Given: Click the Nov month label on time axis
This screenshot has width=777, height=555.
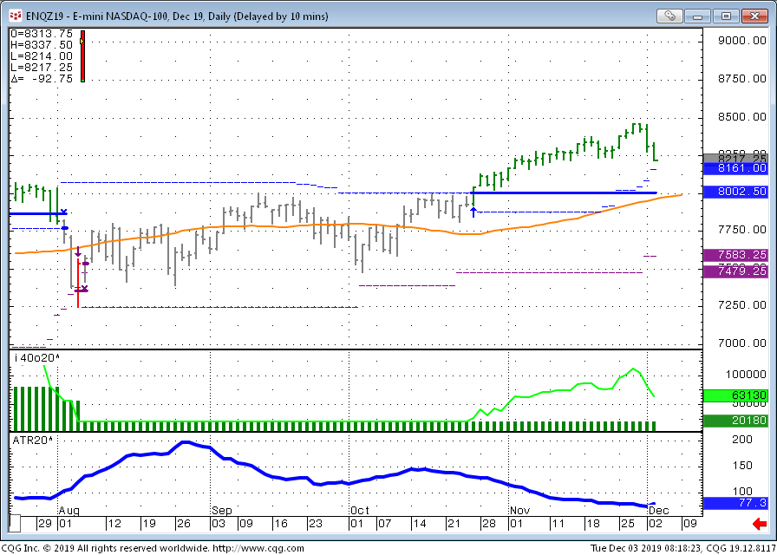Looking at the screenshot, I should click(519, 511).
